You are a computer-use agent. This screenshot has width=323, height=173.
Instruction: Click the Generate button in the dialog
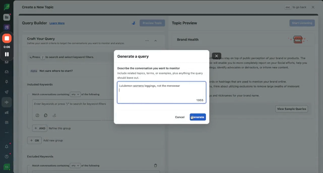197,117
